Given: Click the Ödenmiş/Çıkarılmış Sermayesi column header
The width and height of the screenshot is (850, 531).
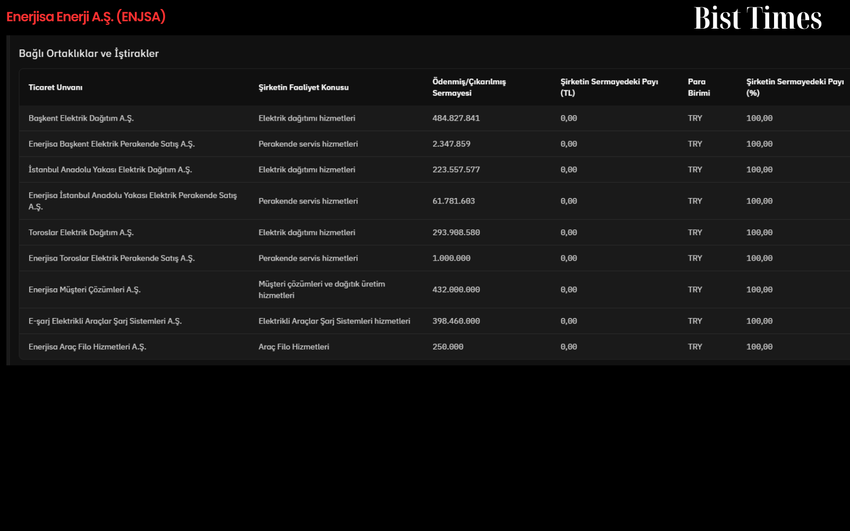Looking at the screenshot, I should pos(469,87).
